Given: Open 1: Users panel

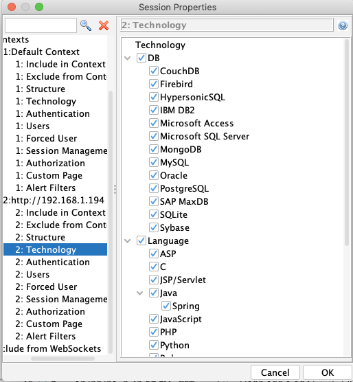Looking at the screenshot, I should pos(32,126).
